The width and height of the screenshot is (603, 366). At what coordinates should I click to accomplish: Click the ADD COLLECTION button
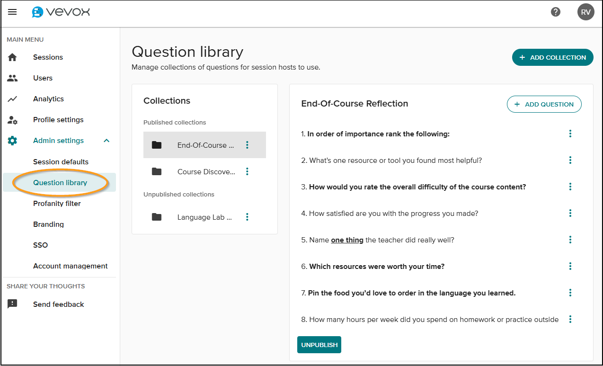point(552,57)
